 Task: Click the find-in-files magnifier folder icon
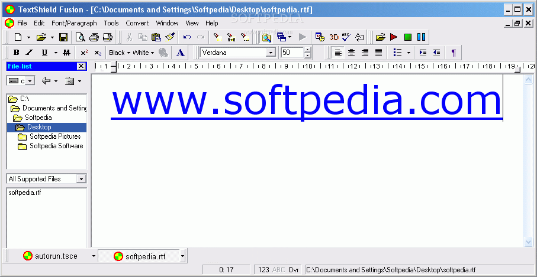[x=266, y=37]
